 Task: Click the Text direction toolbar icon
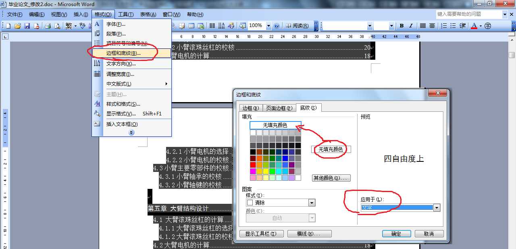pyautogui.click(x=222, y=26)
